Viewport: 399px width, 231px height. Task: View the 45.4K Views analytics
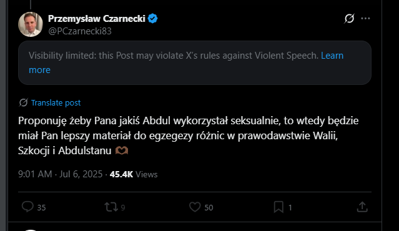click(x=134, y=174)
